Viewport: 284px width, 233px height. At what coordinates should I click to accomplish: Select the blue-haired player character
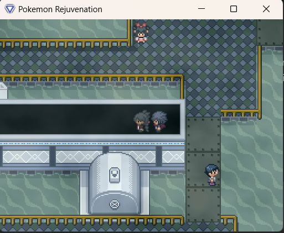pos(212,175)
